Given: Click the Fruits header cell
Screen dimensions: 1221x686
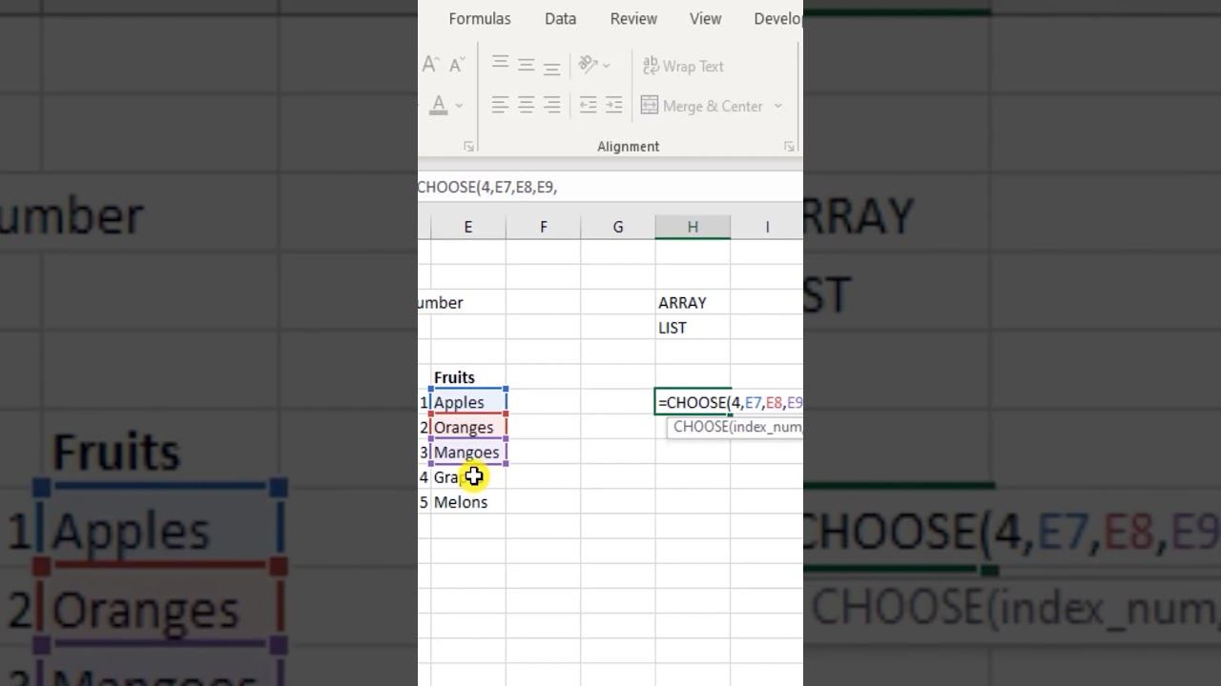Looking at the screenshot, I should (468, 377).
